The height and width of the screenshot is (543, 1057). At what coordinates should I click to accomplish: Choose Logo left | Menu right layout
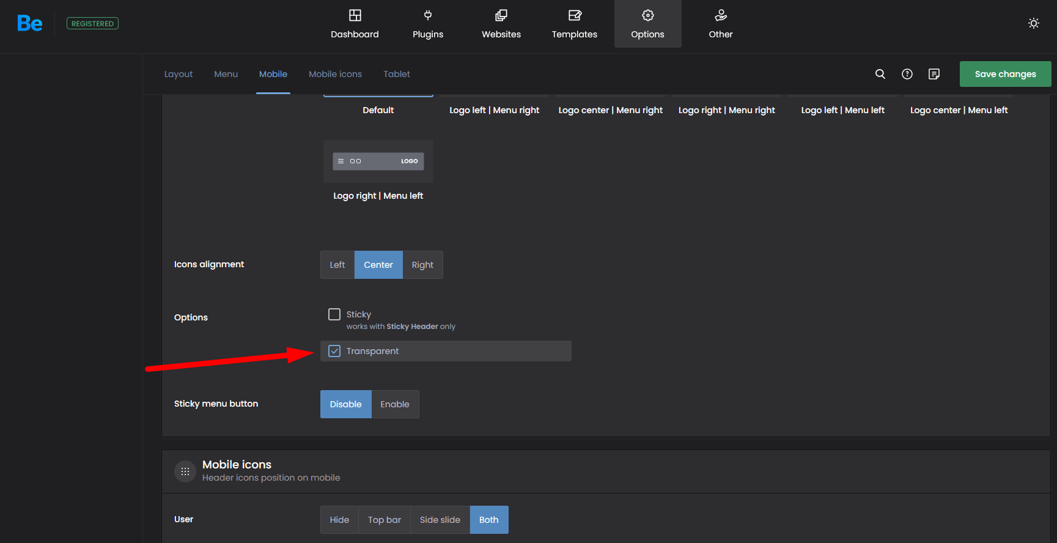click(x=495, y=110)
